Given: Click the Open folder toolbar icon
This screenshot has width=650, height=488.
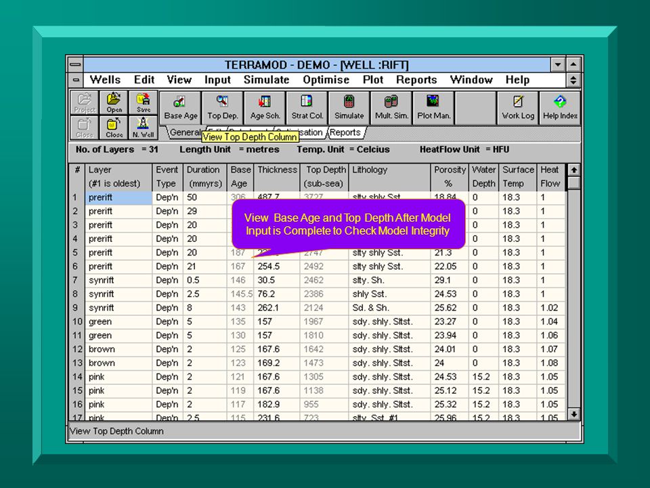Looking at the screenshot, I should (114, 102).
